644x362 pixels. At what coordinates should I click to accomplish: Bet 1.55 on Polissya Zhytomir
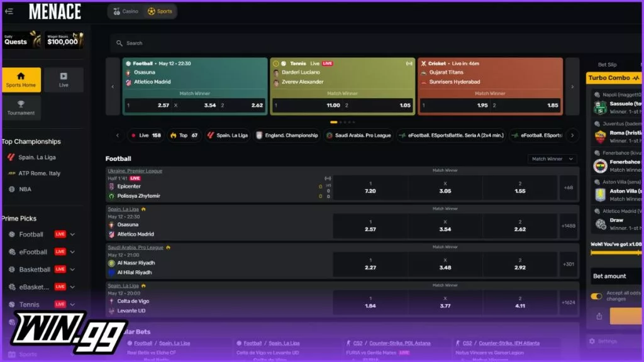[x=519, y=187]
